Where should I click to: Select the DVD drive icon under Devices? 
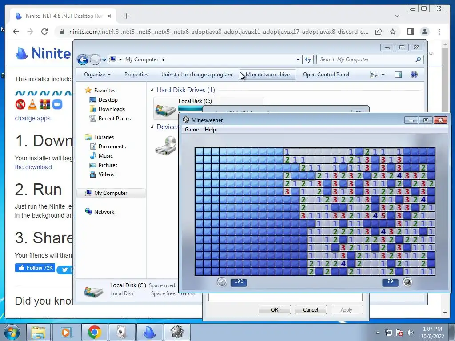pos(166,146)
